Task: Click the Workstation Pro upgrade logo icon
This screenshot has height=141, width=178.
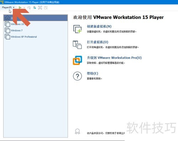Action: point(77,60)
